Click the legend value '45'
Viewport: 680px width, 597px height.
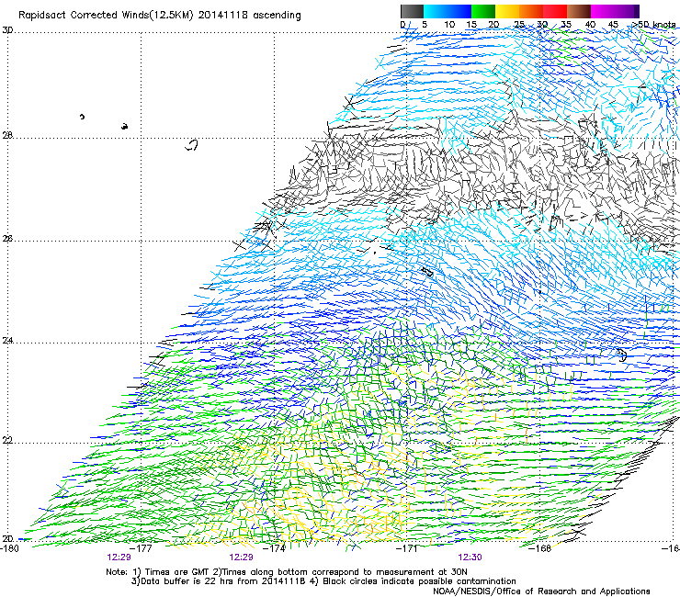point(613,25)
